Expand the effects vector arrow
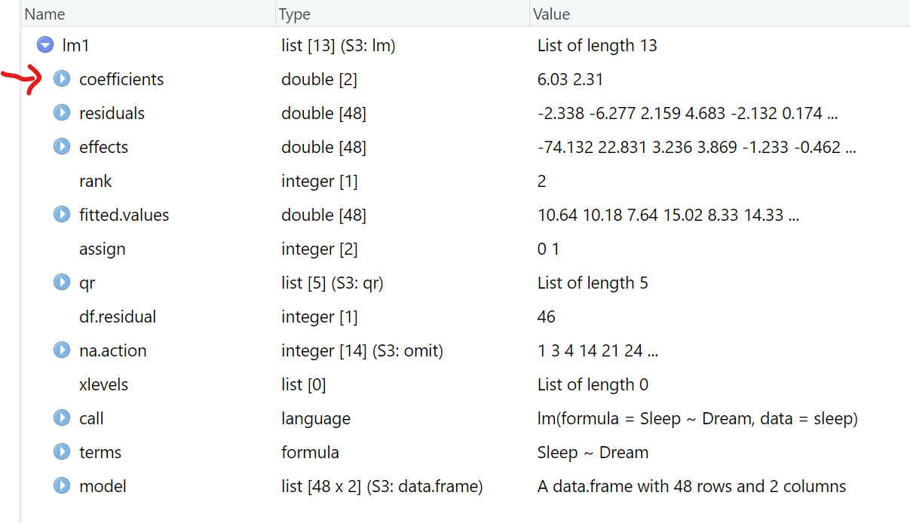Image resolution: width=910 pixels, height=523 pixels. tap(62, 147)
